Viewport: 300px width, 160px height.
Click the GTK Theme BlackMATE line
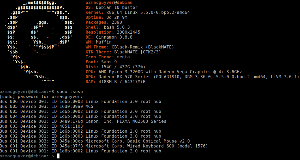[x=123, y=52]
